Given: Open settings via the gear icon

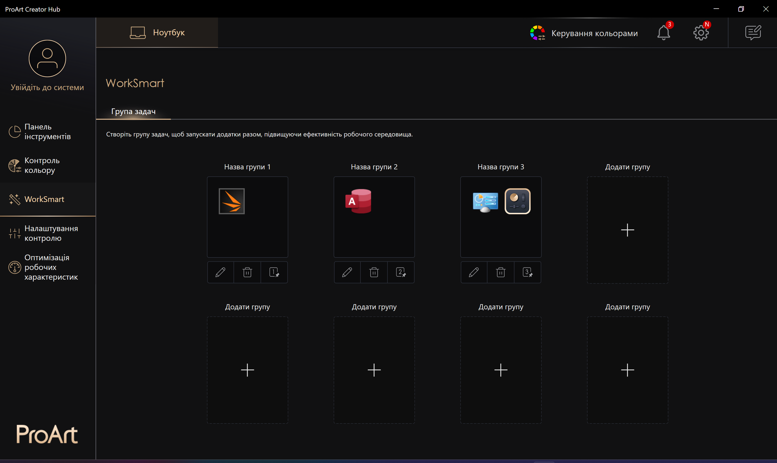Looking at the screenshot, I should 701,32.
